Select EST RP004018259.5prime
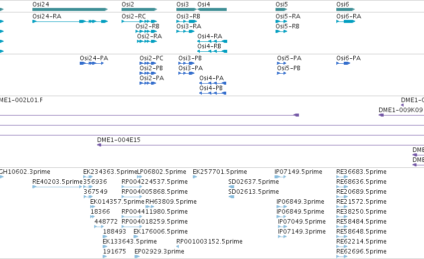 tap(154, 222)
